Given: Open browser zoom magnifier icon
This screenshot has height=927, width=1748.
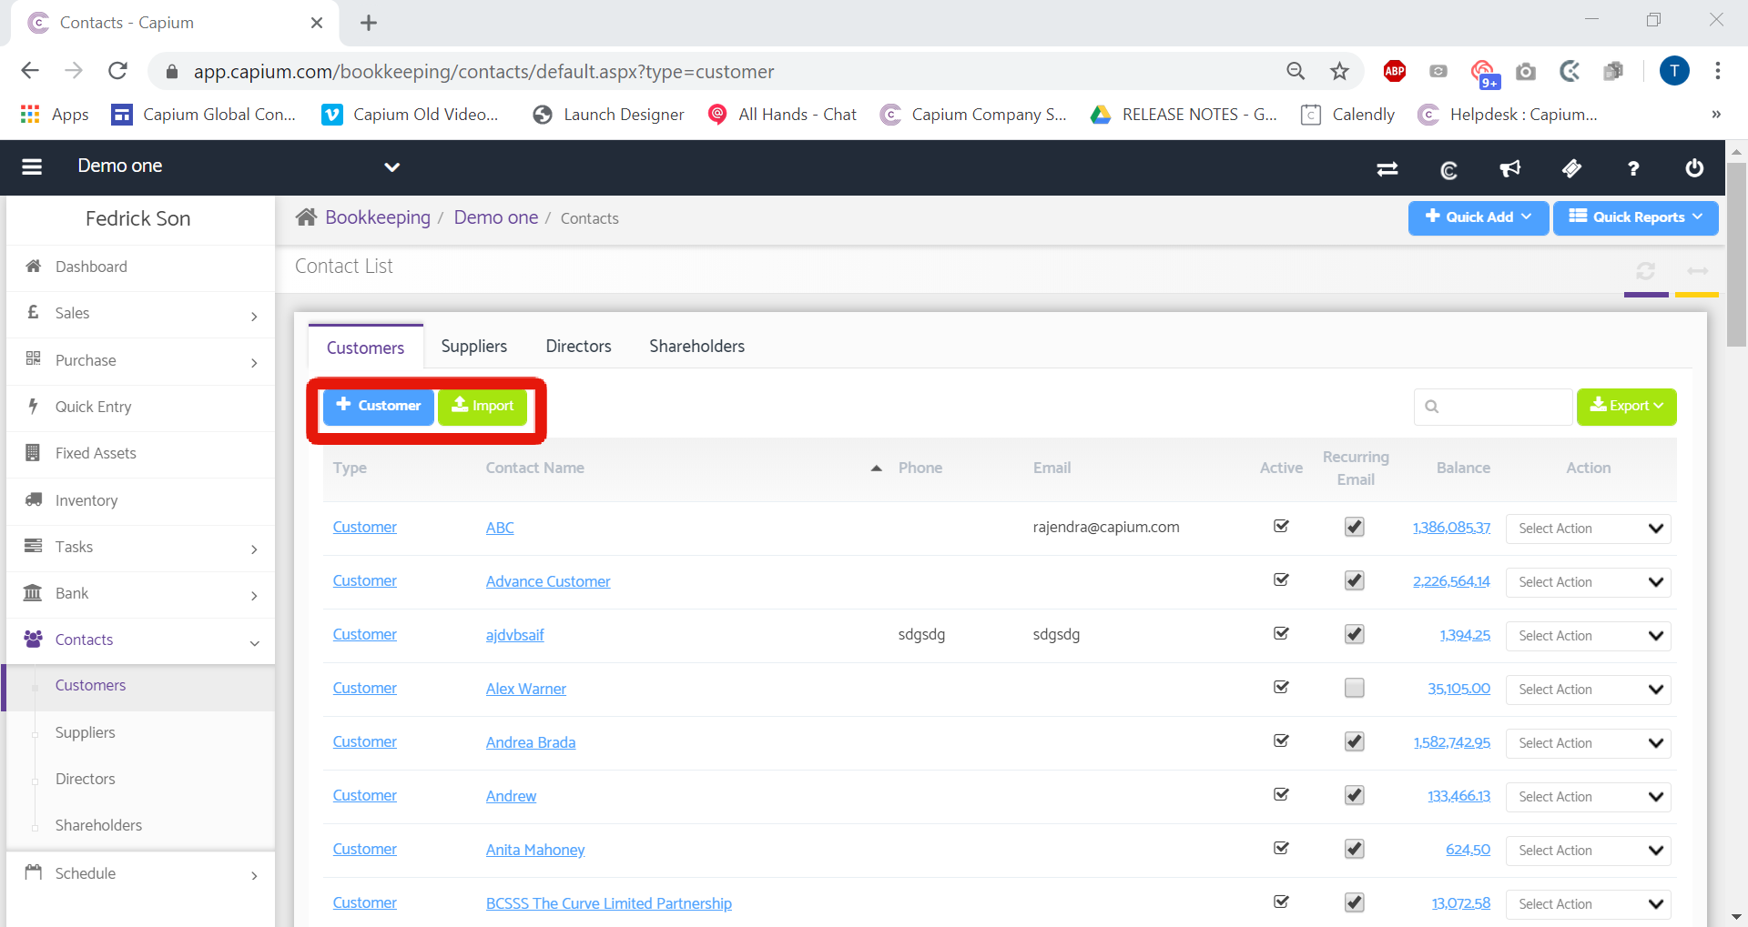Looking at the screenshot, I should point(1296,71).
